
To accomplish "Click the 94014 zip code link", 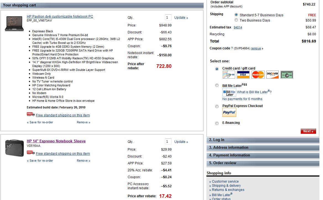I will pyautogui.click(x=238, y=27).
